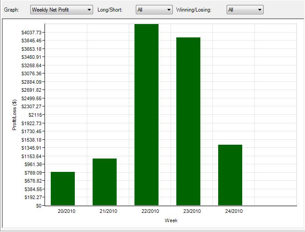This screenshot has width=305, height=232.
Task: Click the $3653.18 axis value
Action: pos(32,49)
